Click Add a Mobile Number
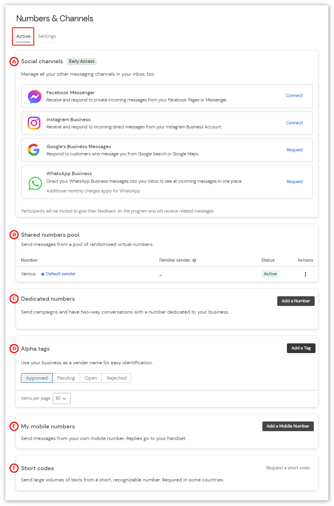The height and width of the screenshot is (506, 334). (x=288, y=426)
